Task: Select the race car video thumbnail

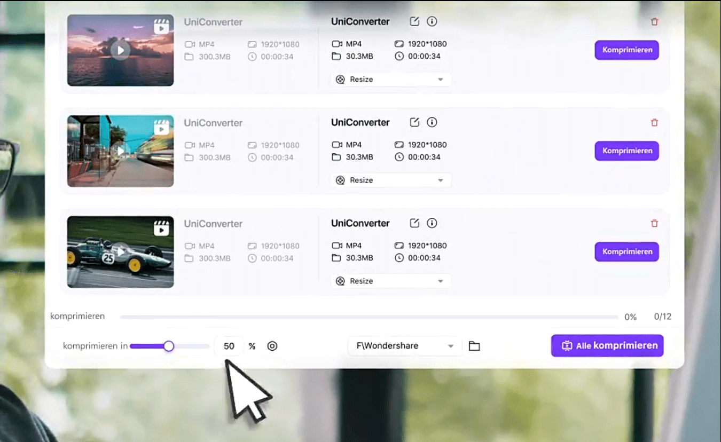Action: [121, 252]
